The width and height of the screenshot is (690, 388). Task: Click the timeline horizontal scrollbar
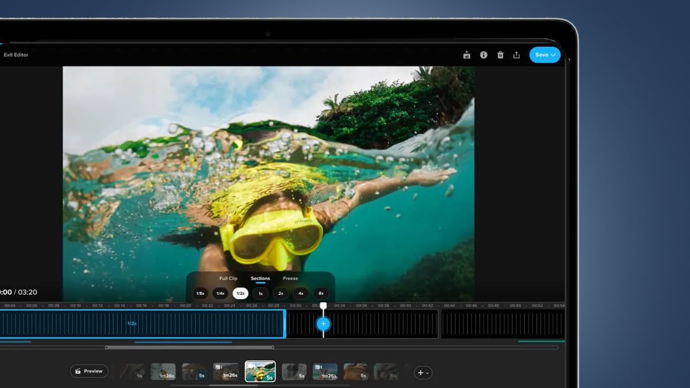coord(189,347)
